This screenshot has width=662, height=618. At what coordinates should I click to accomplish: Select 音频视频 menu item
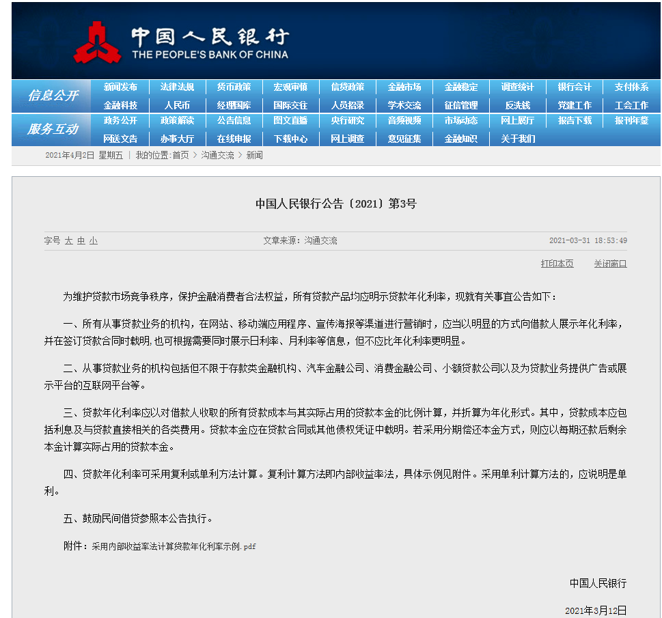404,120
